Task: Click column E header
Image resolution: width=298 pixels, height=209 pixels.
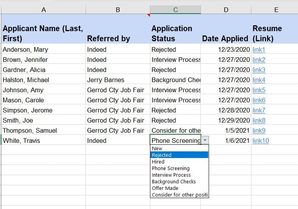Action: pyautogui.click(x=276, y=10)
